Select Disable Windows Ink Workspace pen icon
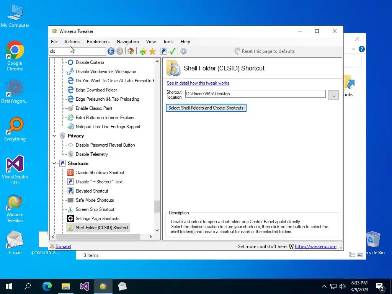Image resolution: width=392 pixels, height=294 pixels. [x=71, y=72]
